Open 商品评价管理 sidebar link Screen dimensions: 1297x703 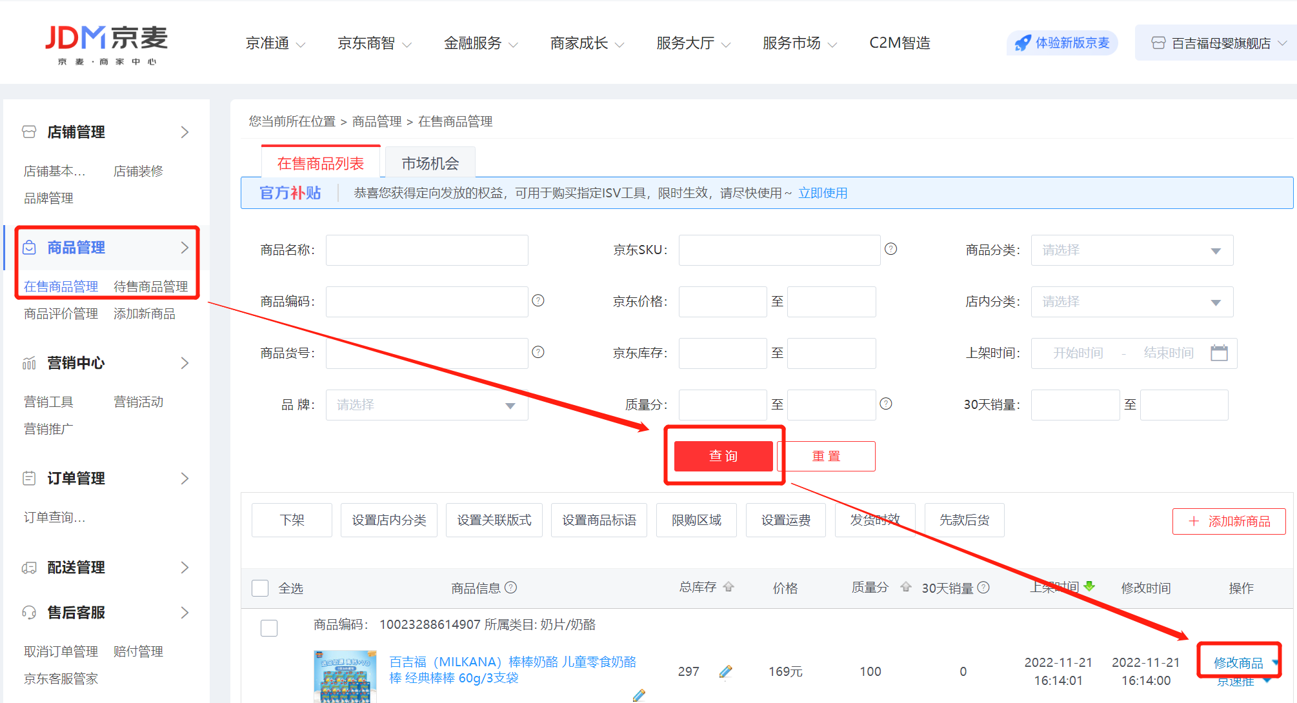pyautogui.click(x=61, y=313)
